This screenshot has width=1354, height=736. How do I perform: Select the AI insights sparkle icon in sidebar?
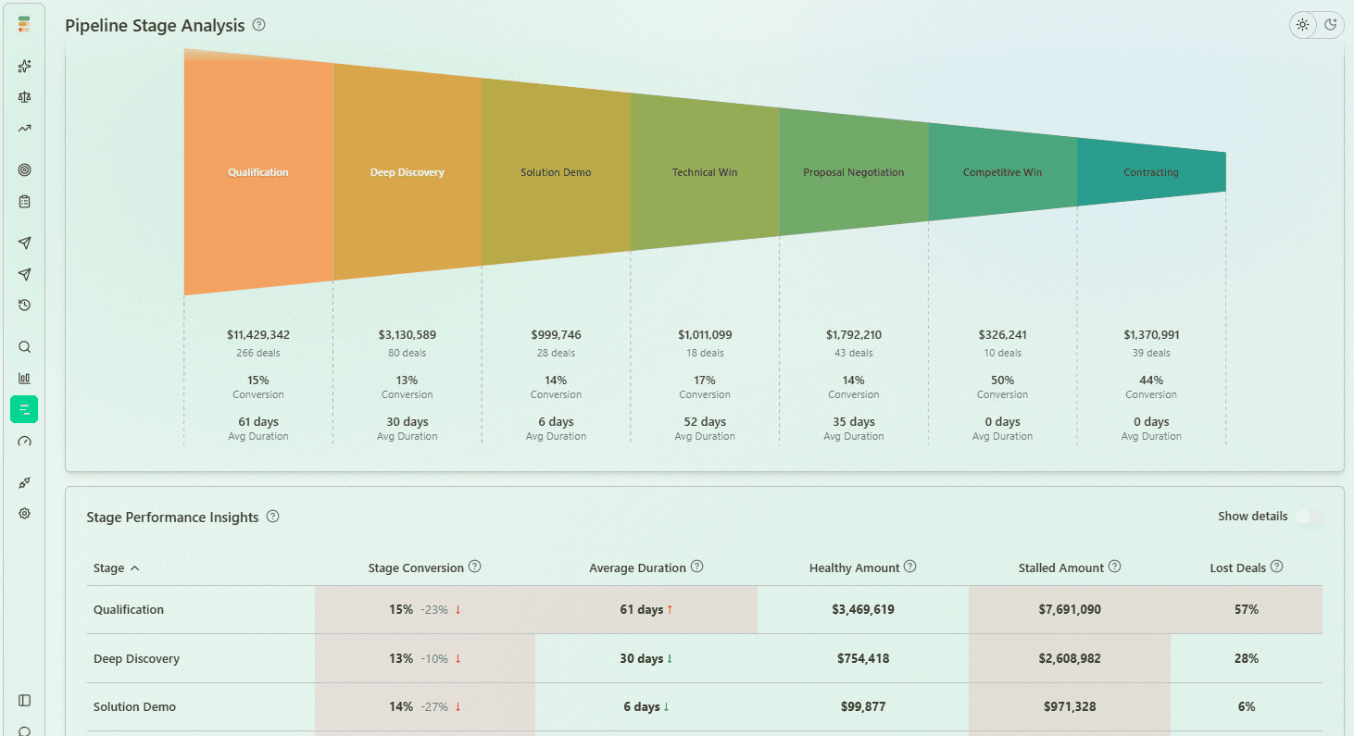coord(24,66)
